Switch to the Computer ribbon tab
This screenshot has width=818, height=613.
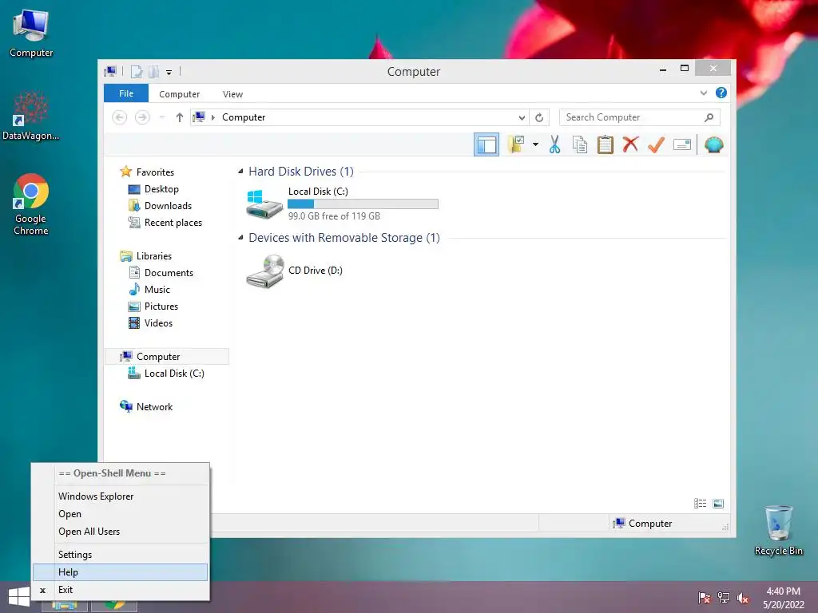coord(180,94)
